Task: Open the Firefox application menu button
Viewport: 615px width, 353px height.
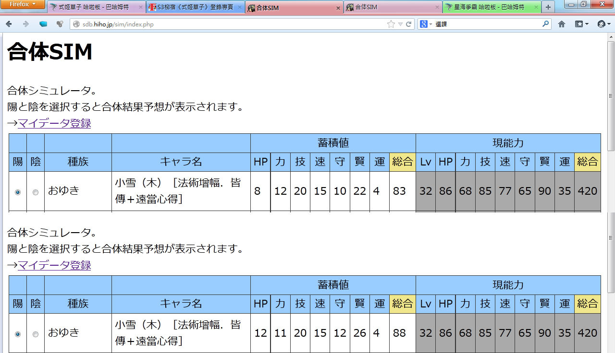Action: coord(23,4)
